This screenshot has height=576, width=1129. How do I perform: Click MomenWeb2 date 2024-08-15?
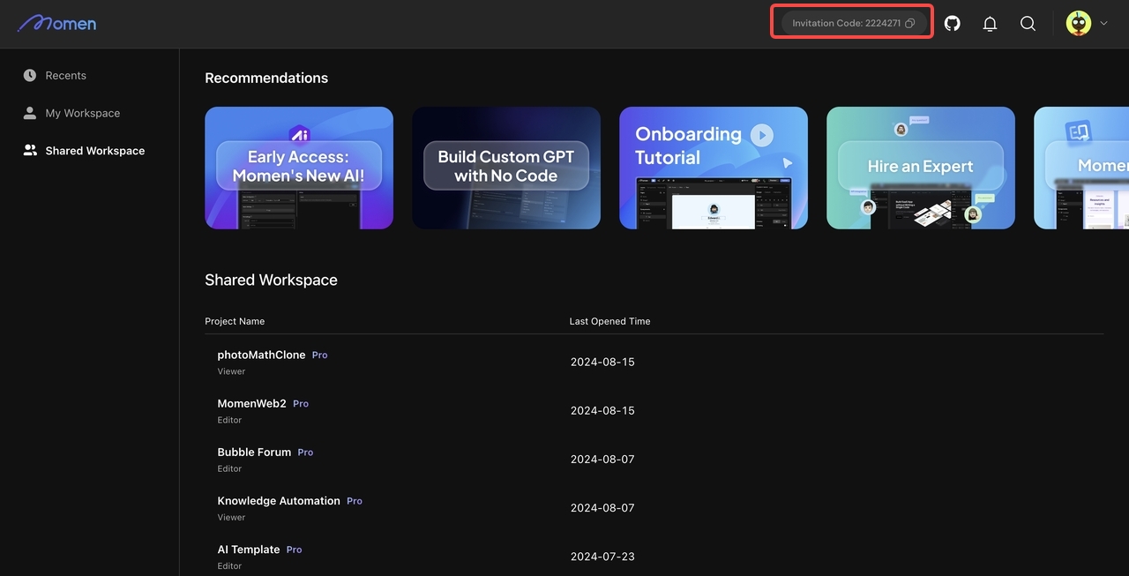pos(602,410)
